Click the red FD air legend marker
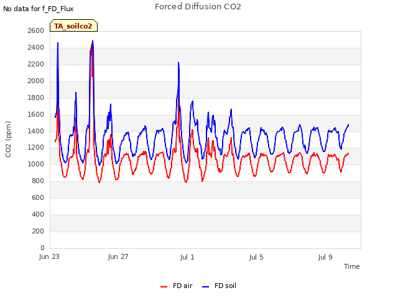398x298 pixels. (x=164, y=287)
